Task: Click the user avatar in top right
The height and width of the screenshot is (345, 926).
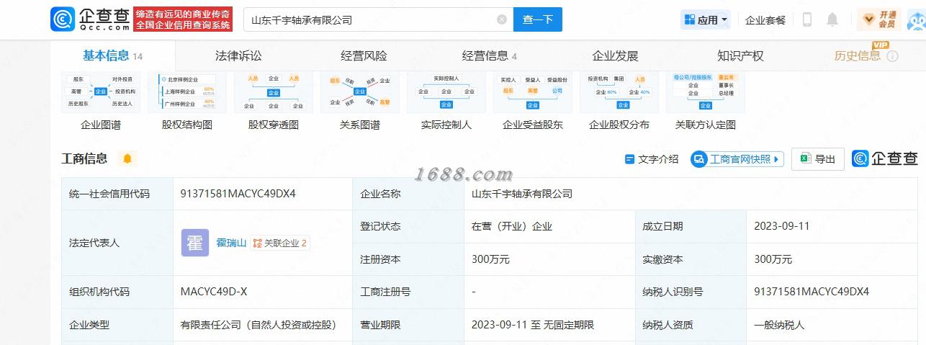Action: pos(916,20)
